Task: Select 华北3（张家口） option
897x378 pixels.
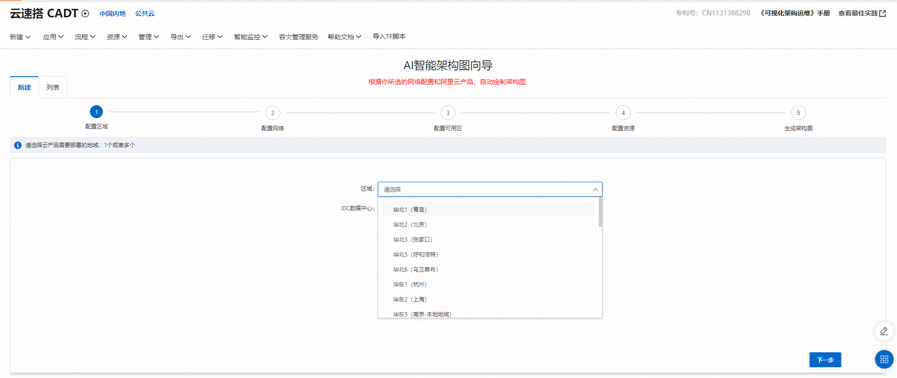Action: pyautogui.click(x=488, y=240)
